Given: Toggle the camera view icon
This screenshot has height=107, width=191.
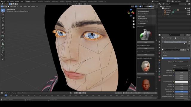Looking at the screenshot, I should click(x=134, y=24).
